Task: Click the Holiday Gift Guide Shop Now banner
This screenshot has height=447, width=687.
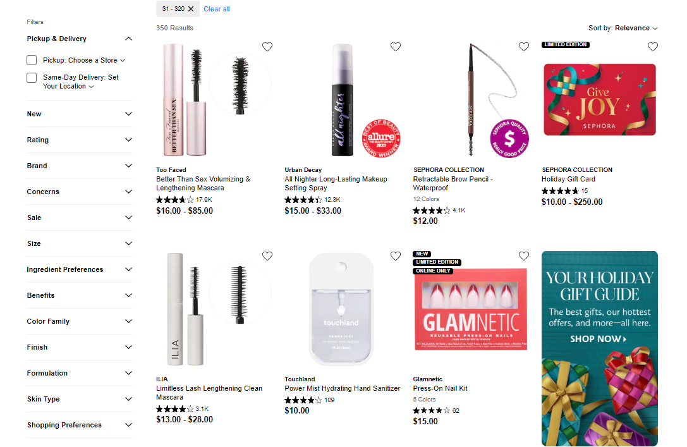Action: (599, 339)
